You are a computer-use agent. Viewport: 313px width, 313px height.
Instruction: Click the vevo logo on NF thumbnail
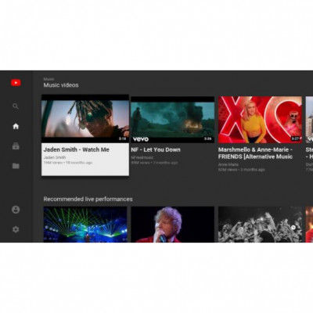pos(141,139)
